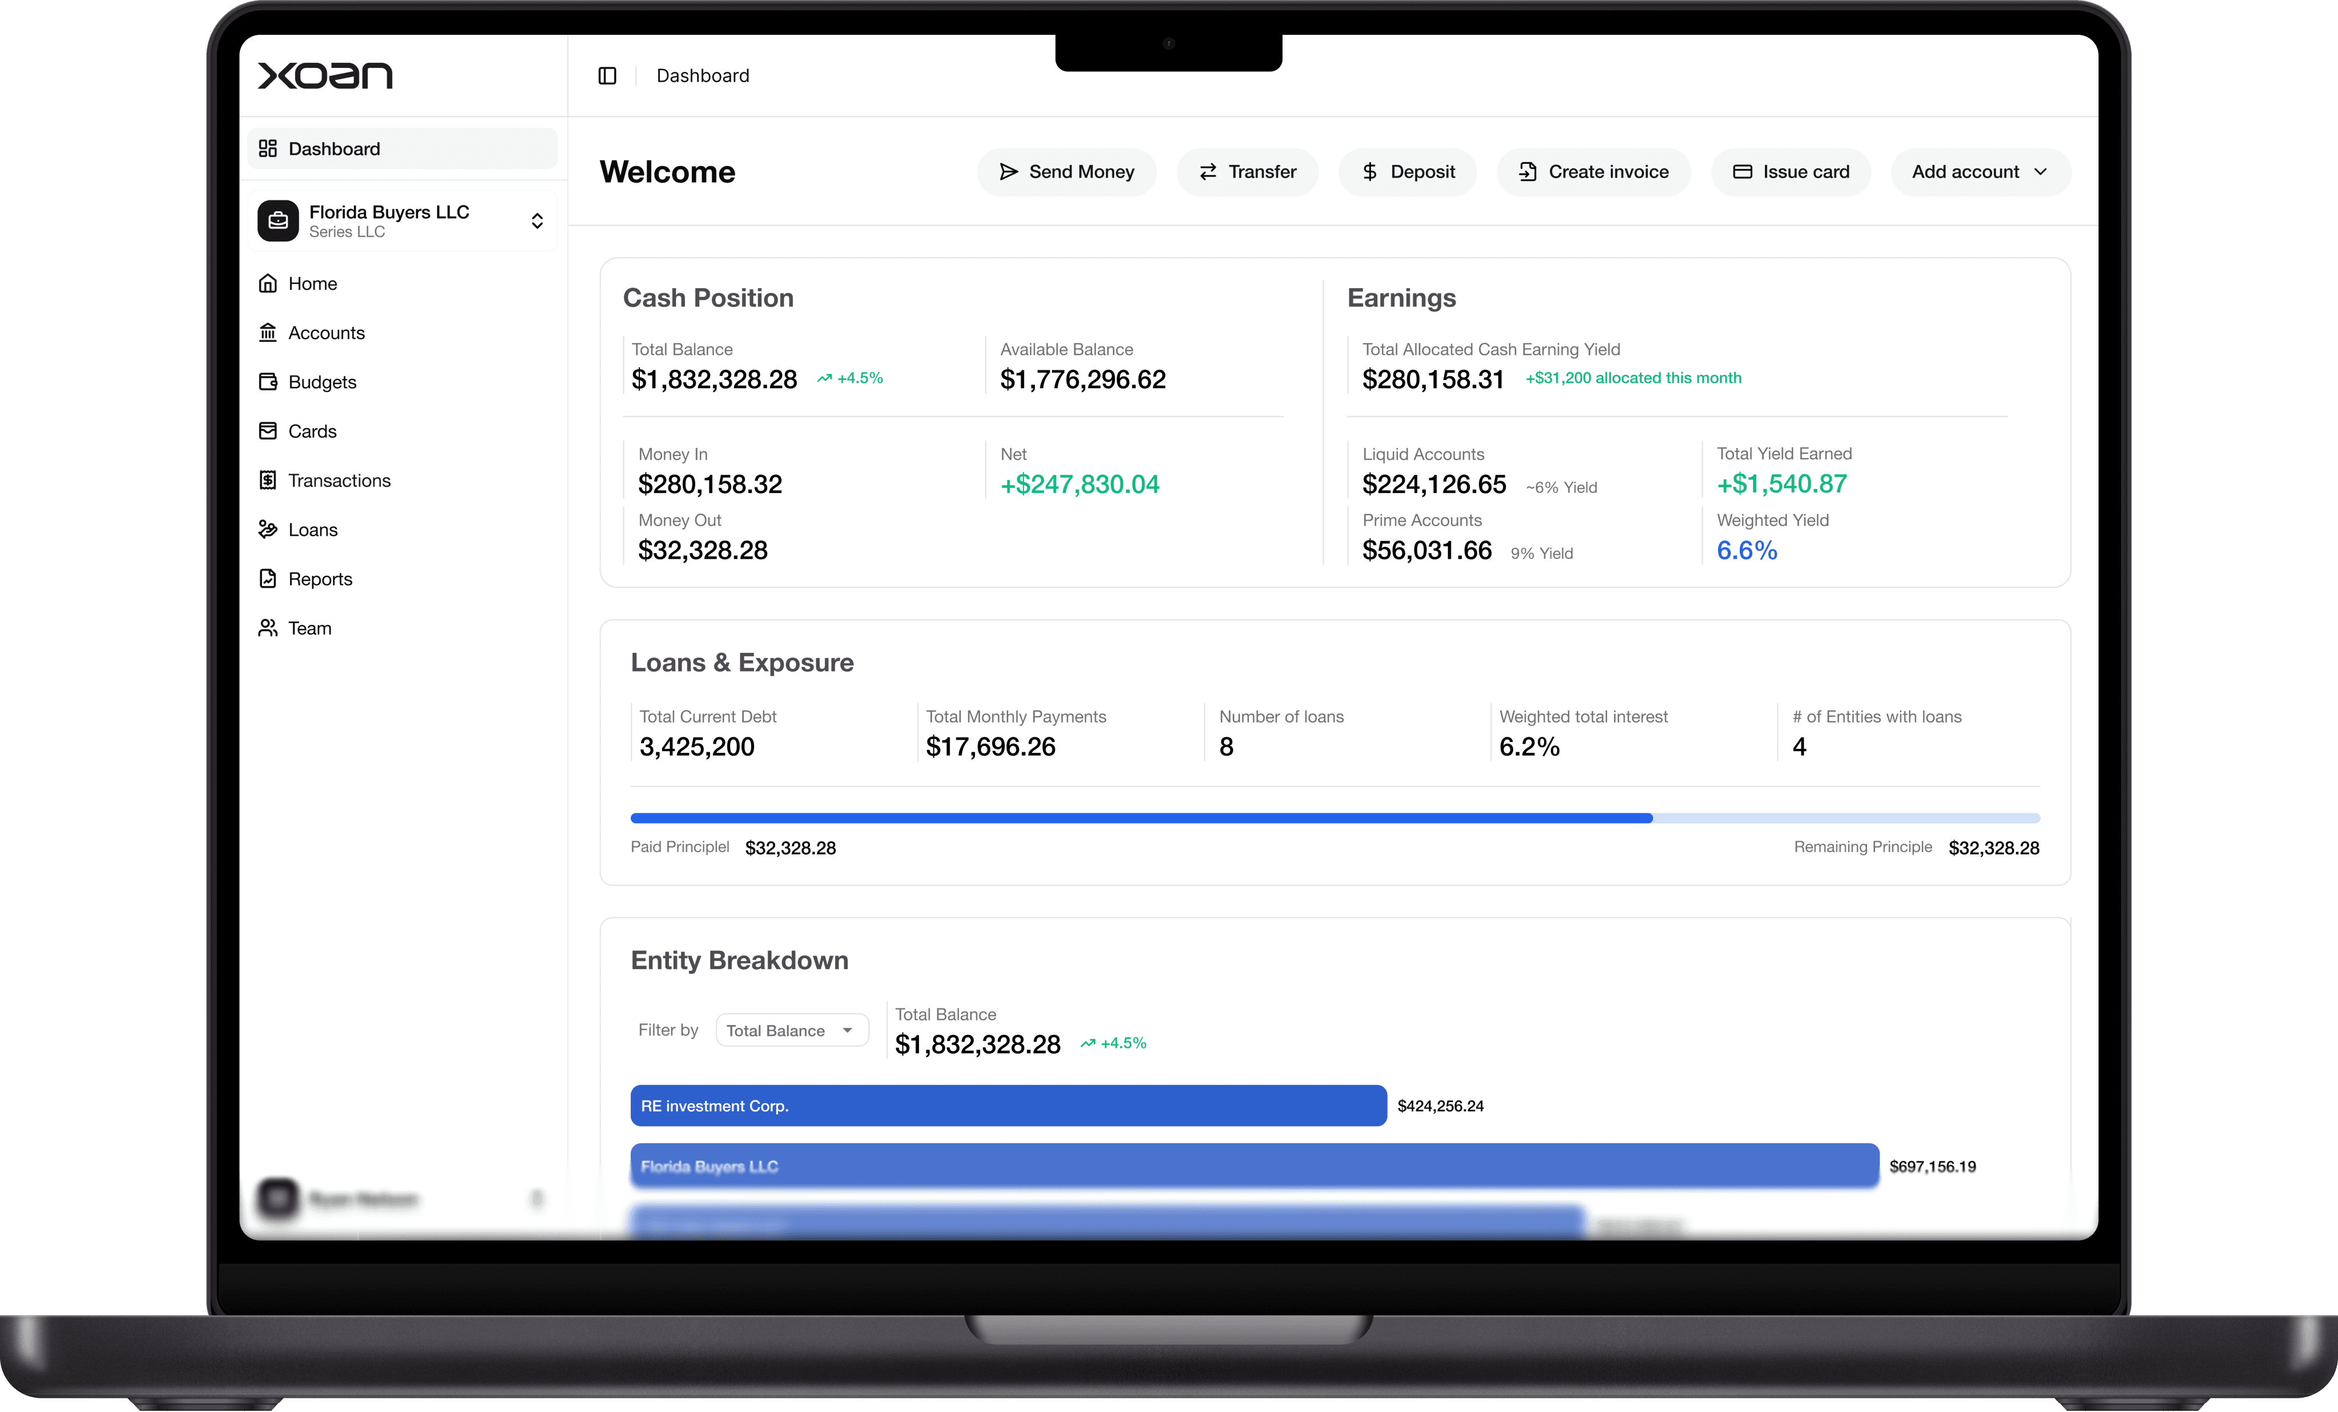Expand the Florida Buyers LLC entity switcher
Image resolution: width=2338 pixels, height=1412 pixels.
pyautogui.click(x=537, y=221)
